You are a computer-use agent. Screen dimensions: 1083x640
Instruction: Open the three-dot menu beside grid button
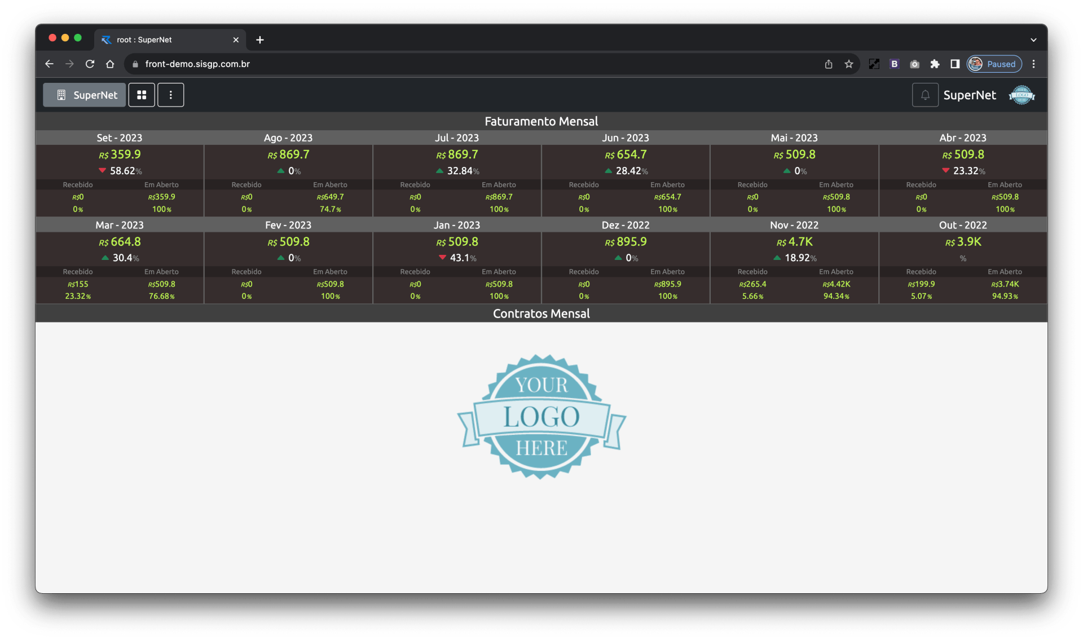click(x=170, y=95)
